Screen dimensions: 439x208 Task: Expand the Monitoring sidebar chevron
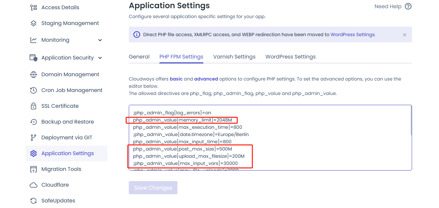pos(100,40)
